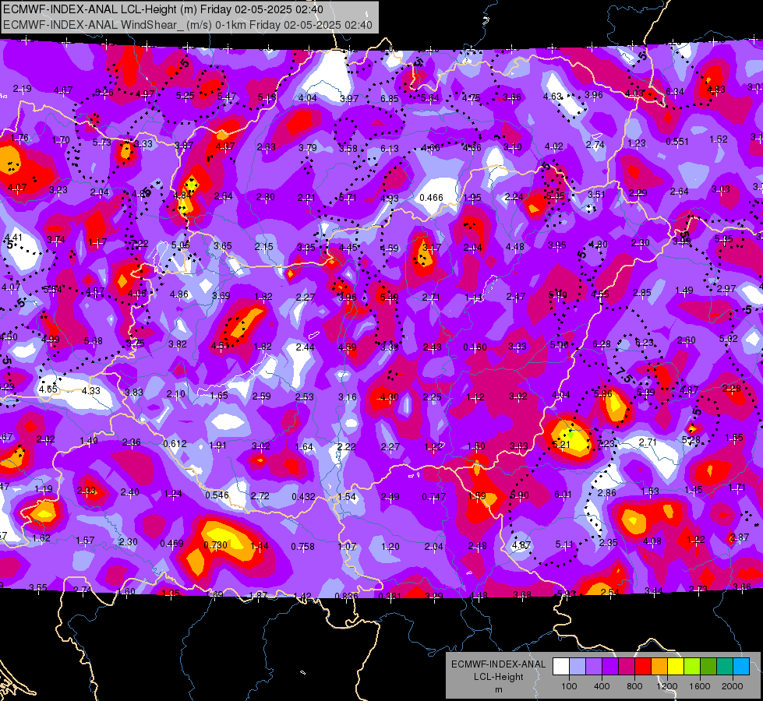This screenshot has width=763, height=701.
Task: Click the wind shear value 5.11
Action: (x=564, y=544)
